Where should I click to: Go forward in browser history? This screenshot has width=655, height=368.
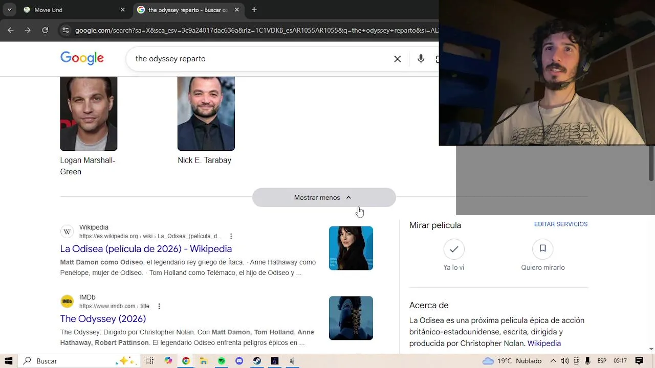28,30
